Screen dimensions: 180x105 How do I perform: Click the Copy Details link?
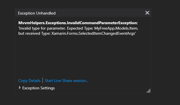[x=29, y=81]
